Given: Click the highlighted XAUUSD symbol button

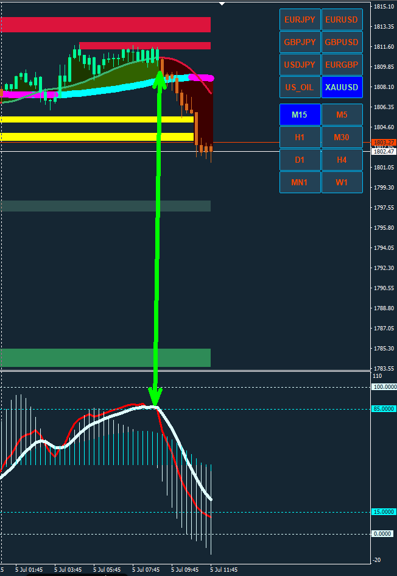Looking at the screenshot, I should coord(342,87).
